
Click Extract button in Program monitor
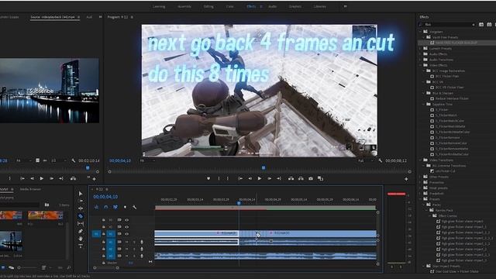301,178
